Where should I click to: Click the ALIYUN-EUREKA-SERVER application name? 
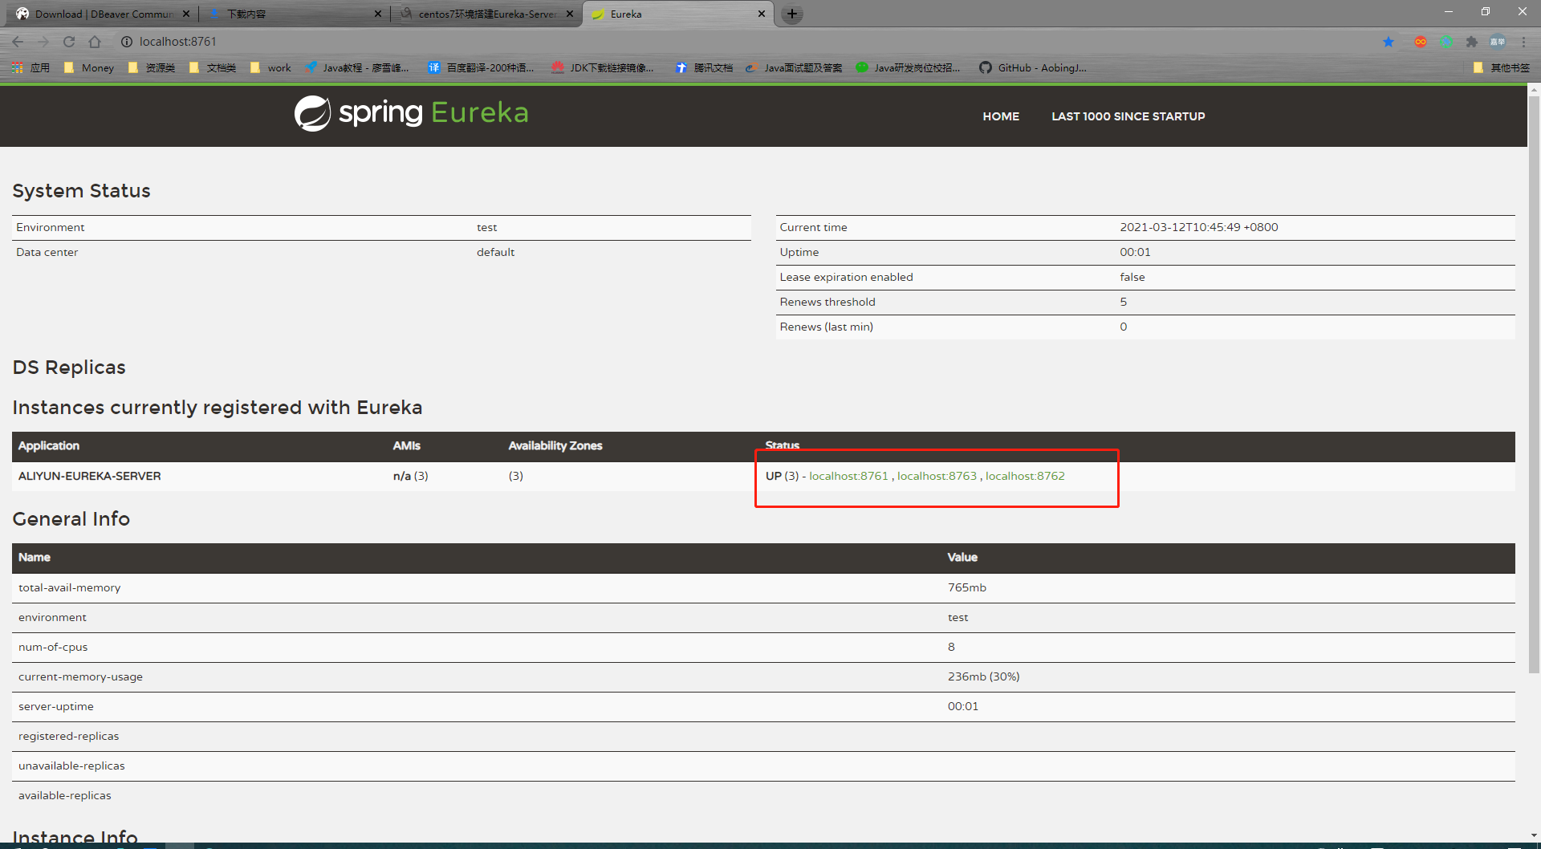[89, 476]
